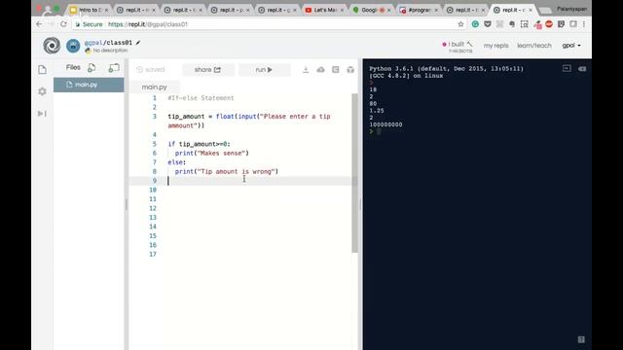Click the editor vertical scrollbar

point(354,173)
